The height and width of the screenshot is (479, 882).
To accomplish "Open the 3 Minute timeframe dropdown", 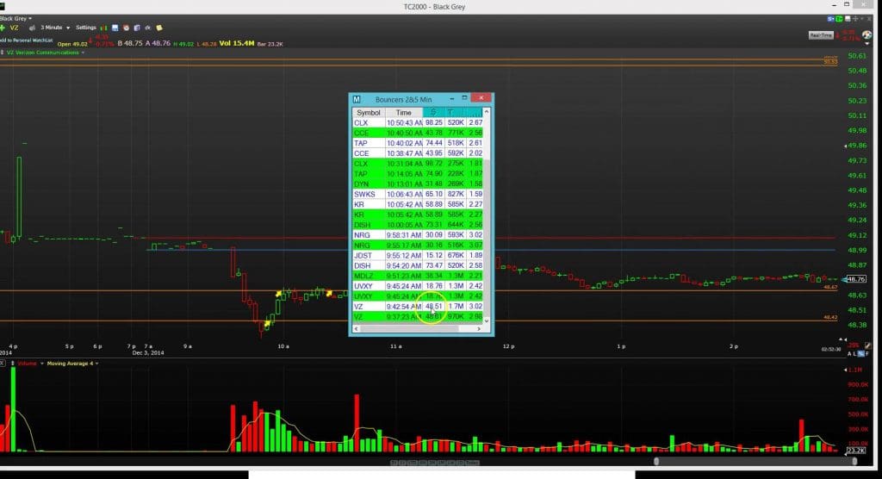I will pos(54,28).
